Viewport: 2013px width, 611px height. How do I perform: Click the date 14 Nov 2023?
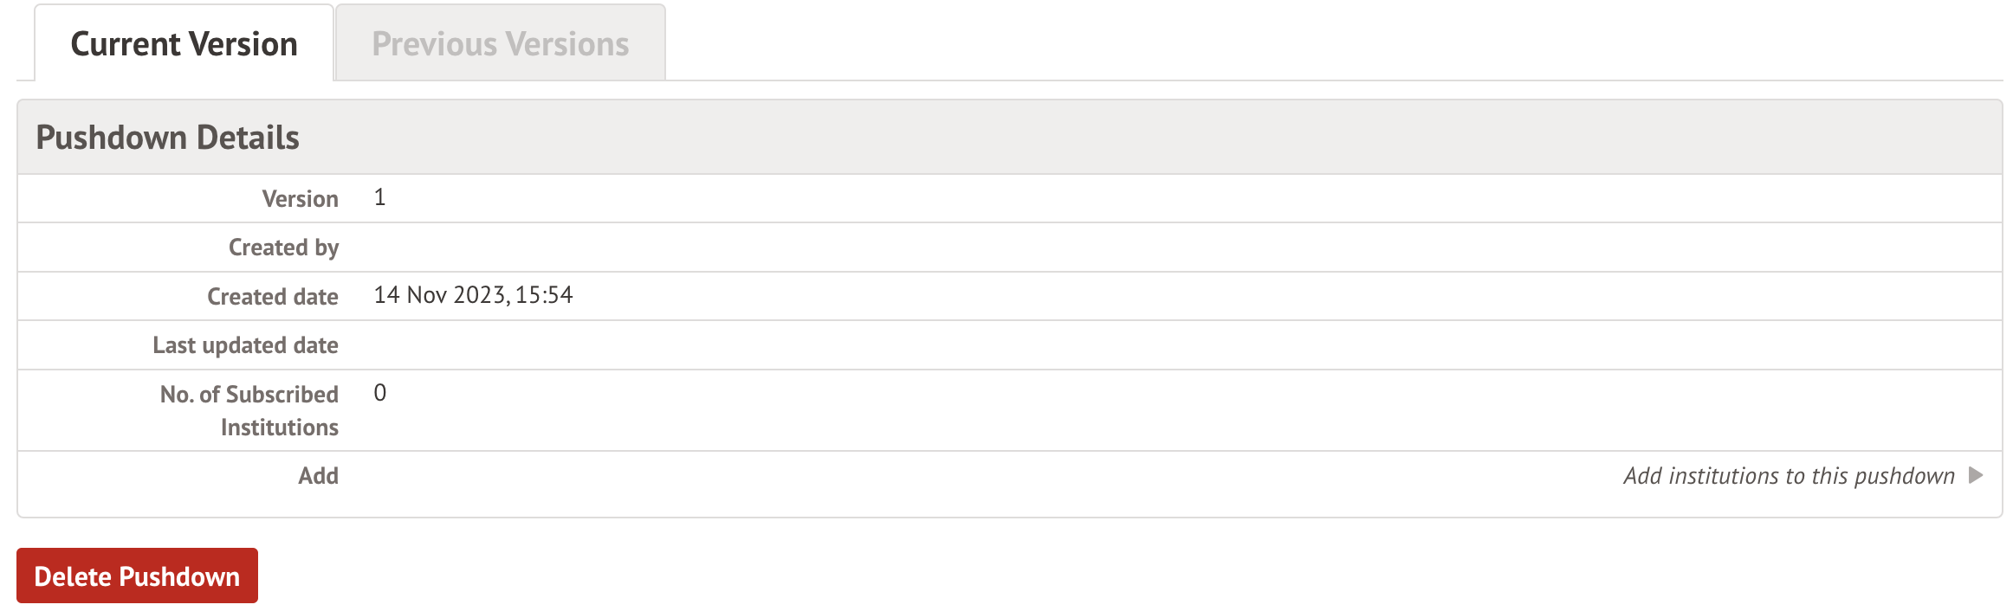tap(439, 296)
